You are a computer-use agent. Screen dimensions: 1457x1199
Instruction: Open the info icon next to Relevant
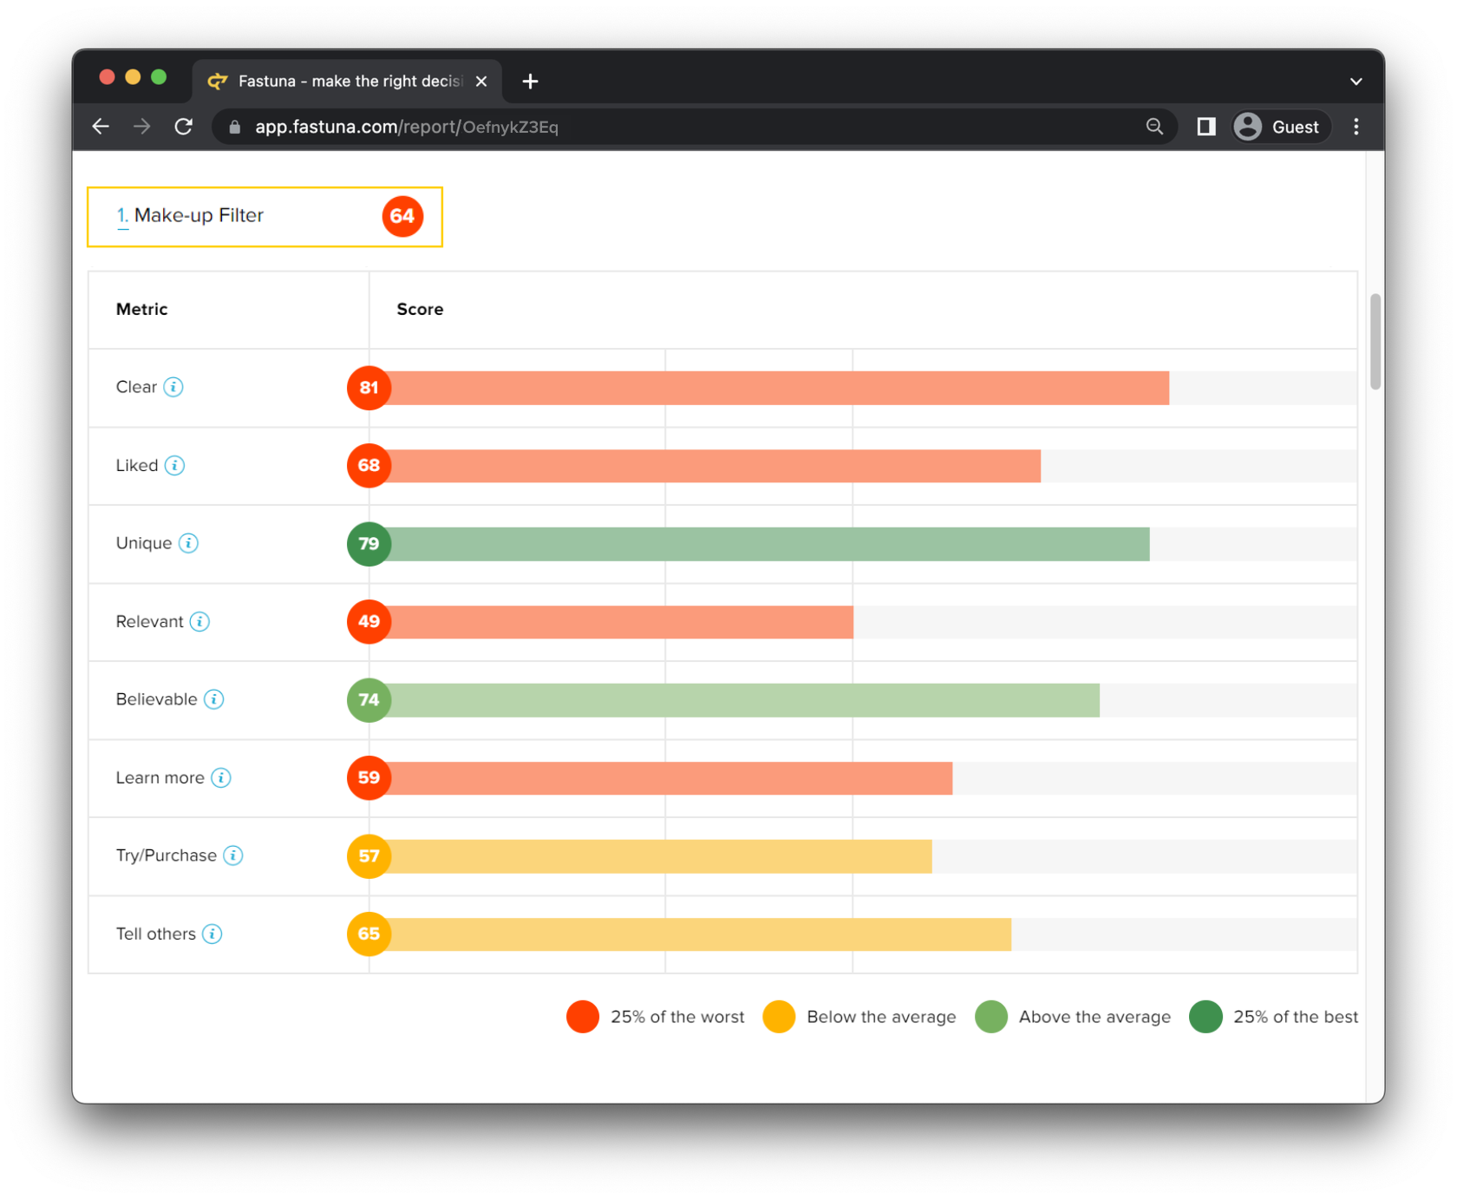[x=200, y=621]
